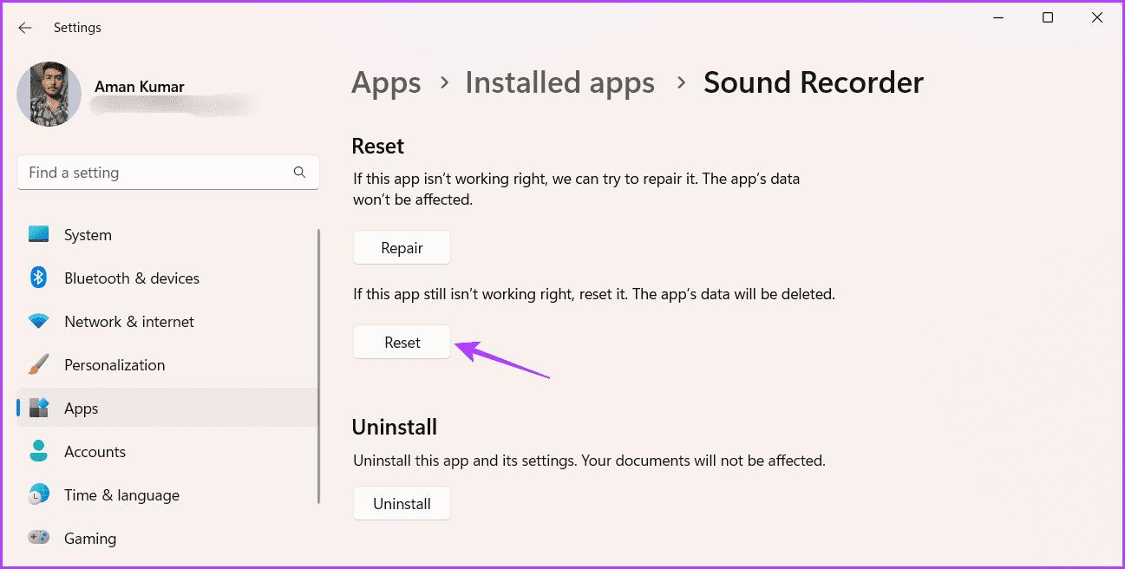Image resolution: width=1125 pixels, height=569 pixels.
Task: Open Time & language label
Action: 121,495
